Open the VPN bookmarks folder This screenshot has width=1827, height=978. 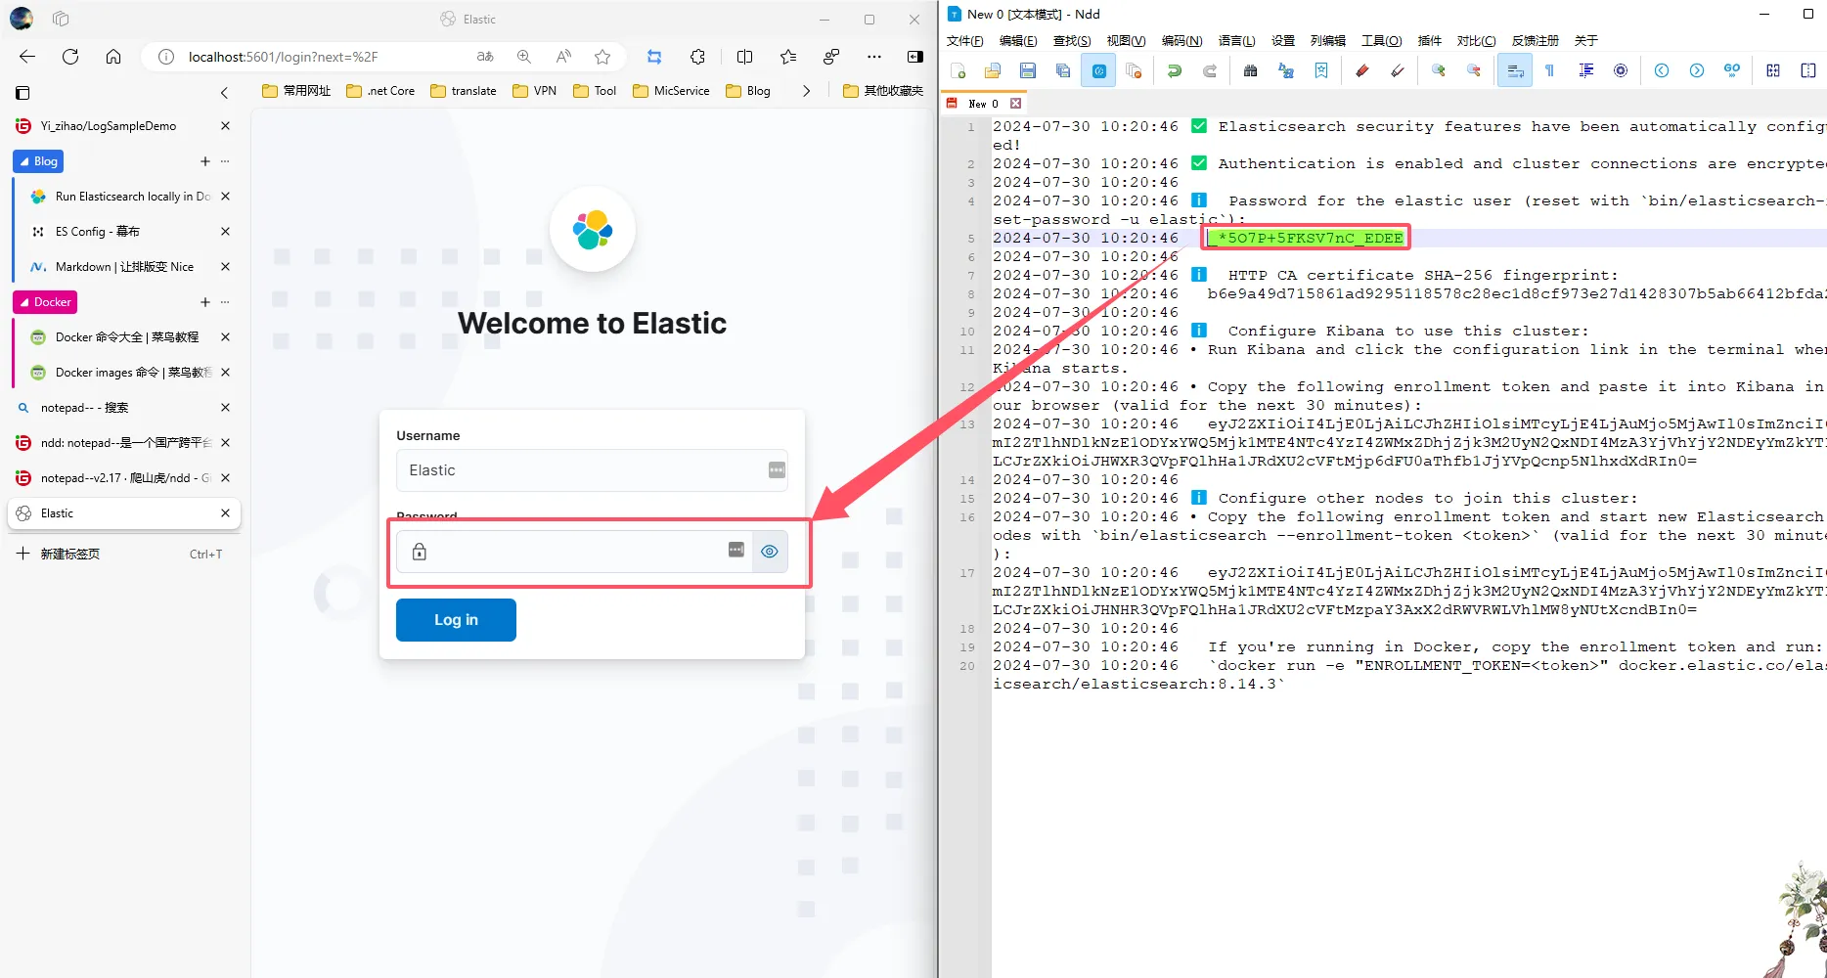pos(535,91)
